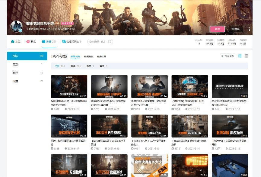Open video thumbnail with duration 03:14
The image size is (261, 177).
point(149,86)
